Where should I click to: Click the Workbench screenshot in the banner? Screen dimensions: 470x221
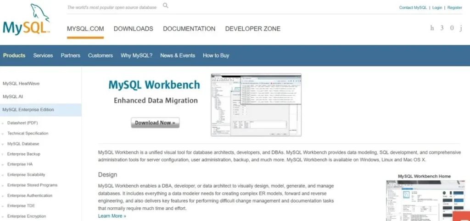[256, 105]
